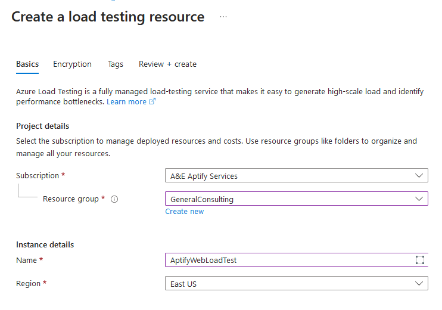Select the Basics tab
The width and height of the screenshot is (442, 310).
(27, 64)
